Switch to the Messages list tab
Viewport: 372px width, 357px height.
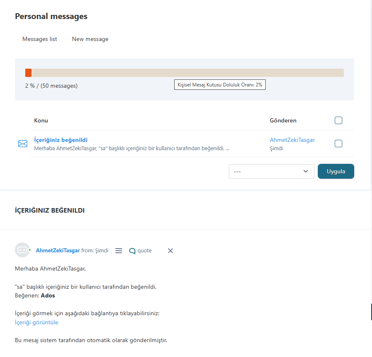tap(40, 39)
